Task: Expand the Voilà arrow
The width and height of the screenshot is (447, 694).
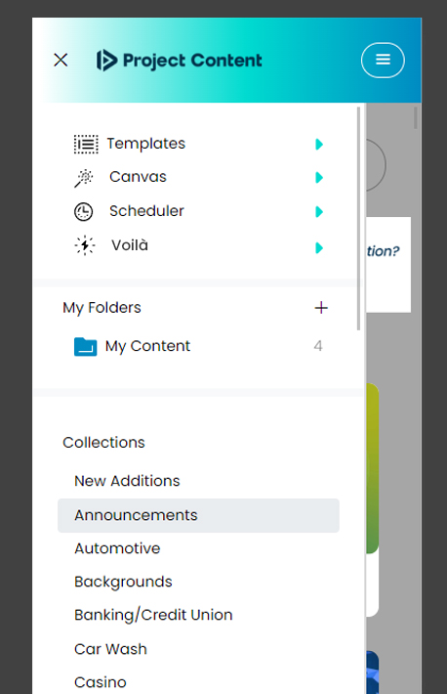Action: pyautogui.click(x=319, y=248)
